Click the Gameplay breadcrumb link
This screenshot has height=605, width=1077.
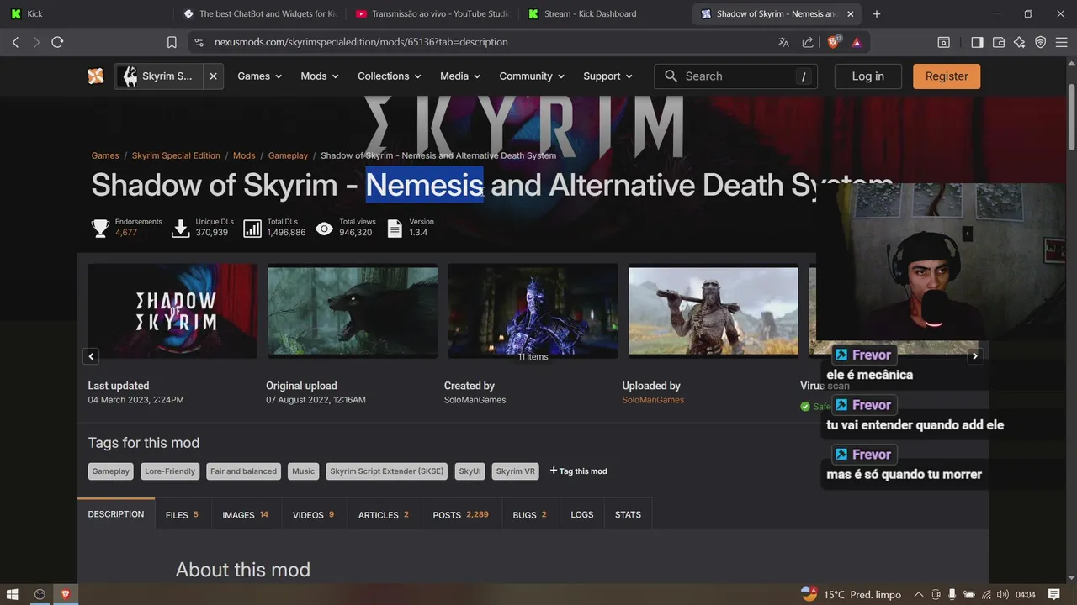coord(288,155)
